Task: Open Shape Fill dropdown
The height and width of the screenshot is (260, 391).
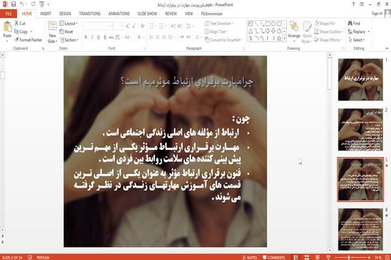Action: 325,23
